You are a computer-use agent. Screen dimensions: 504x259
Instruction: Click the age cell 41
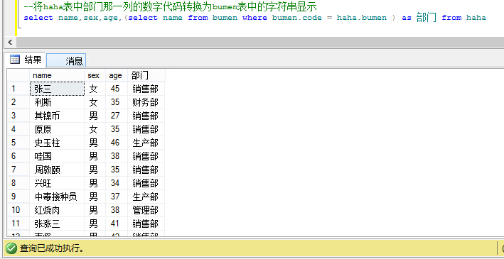click(117, 224)
